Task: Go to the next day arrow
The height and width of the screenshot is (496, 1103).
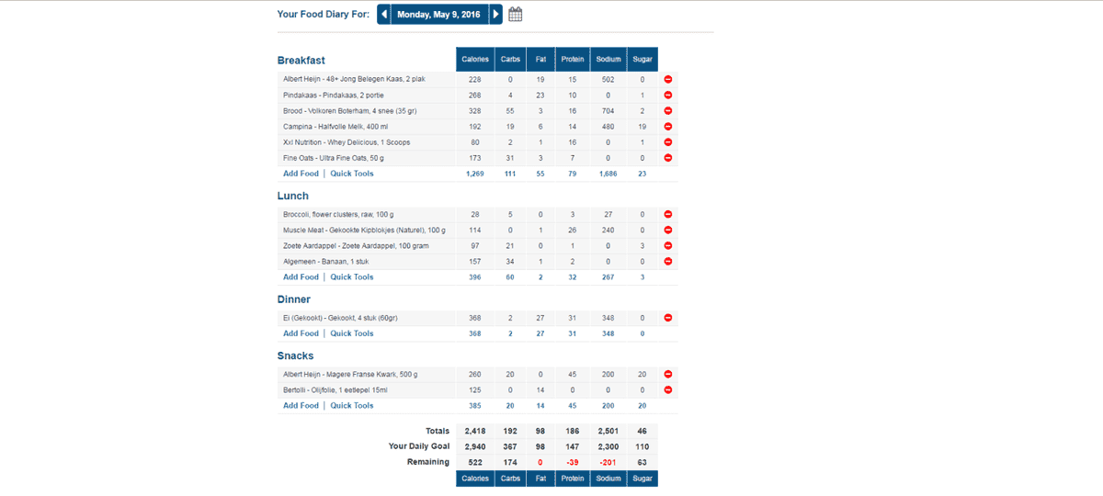Action: pyautogui.click(x=496, y=15)
